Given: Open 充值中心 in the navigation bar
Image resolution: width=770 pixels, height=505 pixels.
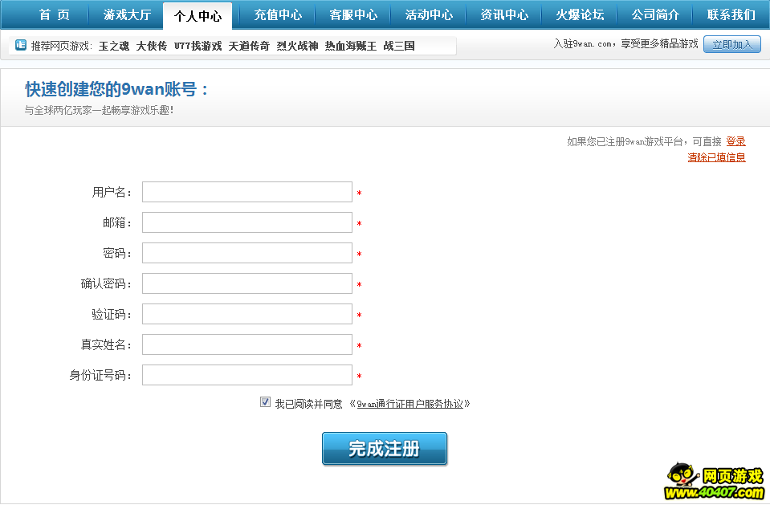Looking at the screenshot, I should (278, 14).
